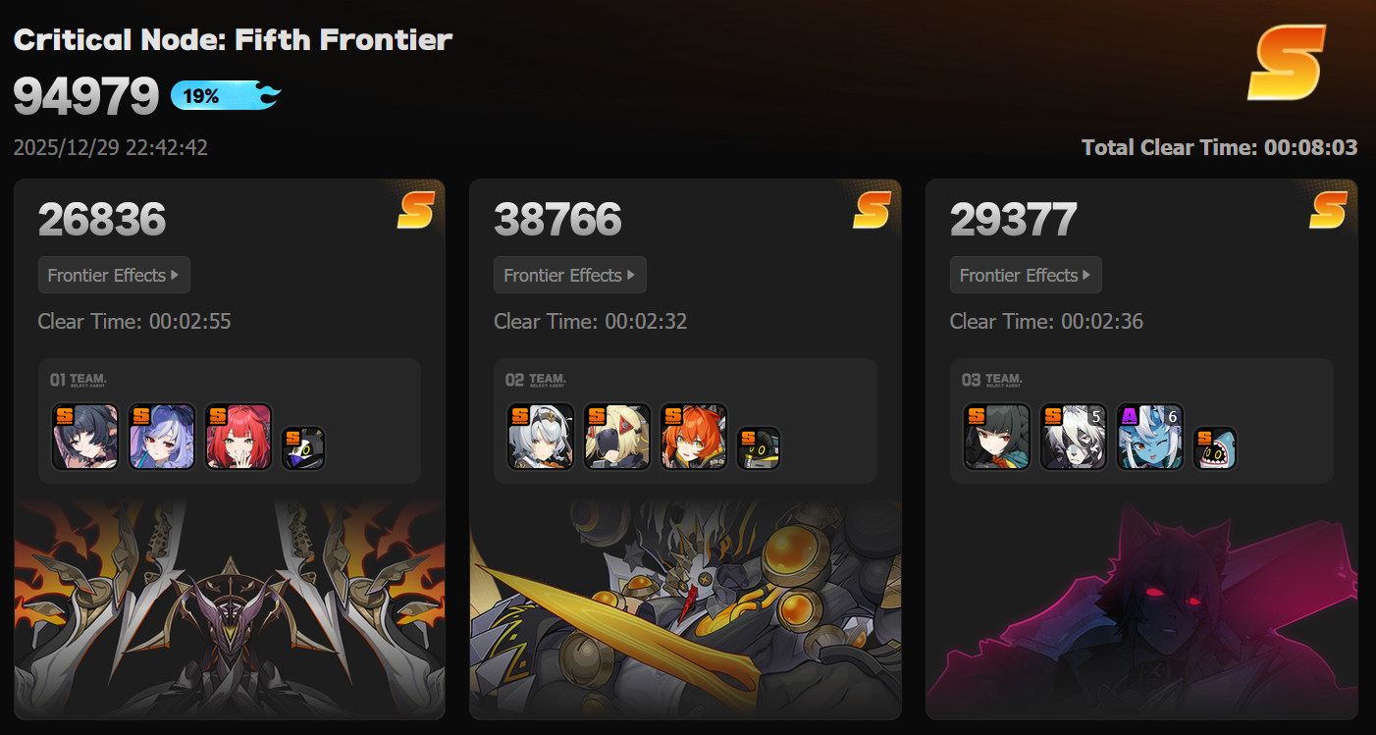
Task: Open Team 02's yellow-eyed Bangboo icon
Action: coord(759,448)
